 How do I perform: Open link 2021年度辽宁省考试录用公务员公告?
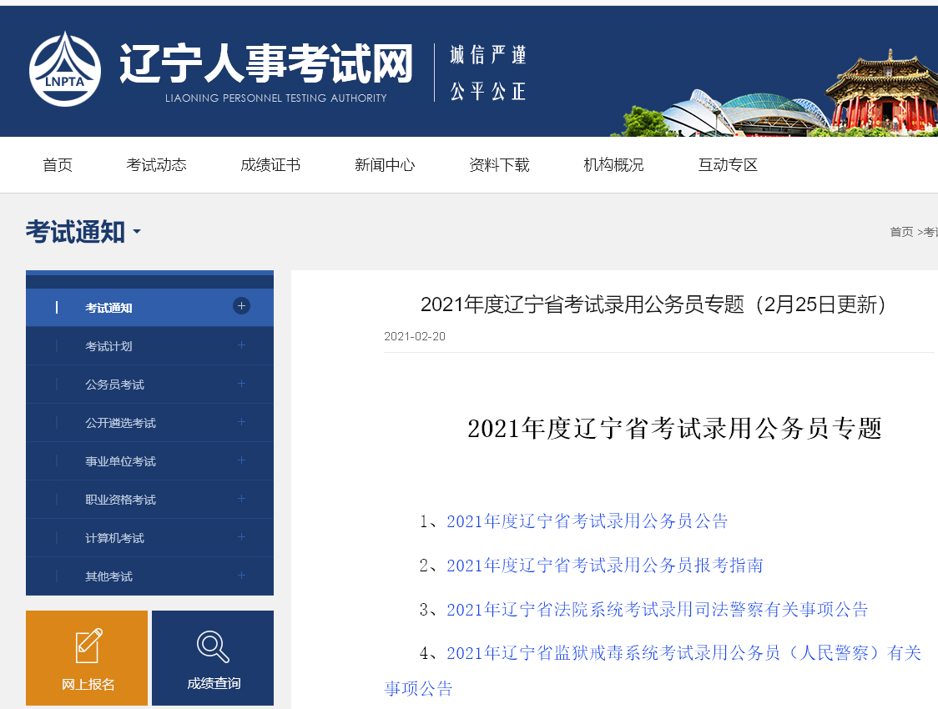click(x=587, y=521)
